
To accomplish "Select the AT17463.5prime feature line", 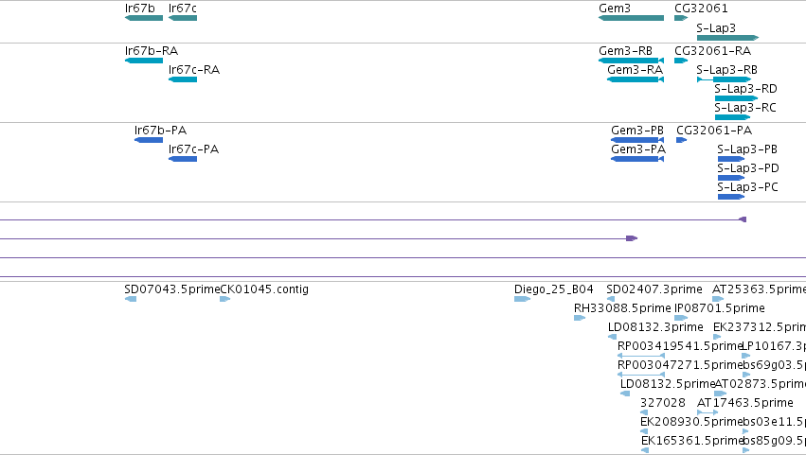I will click(x=707, y=412).
